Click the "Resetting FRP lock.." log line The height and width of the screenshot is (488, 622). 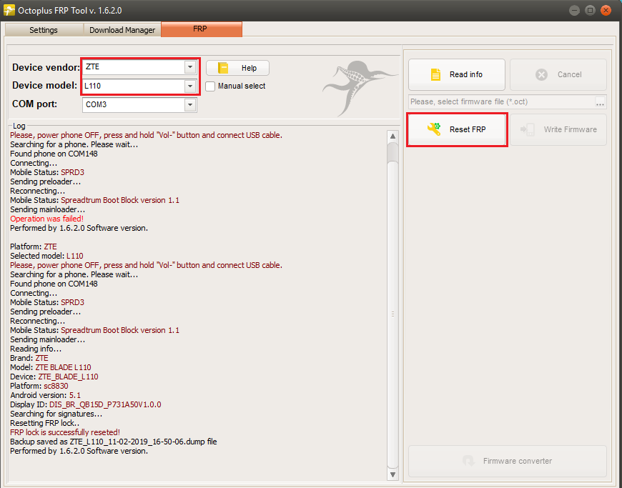(45, 423)
